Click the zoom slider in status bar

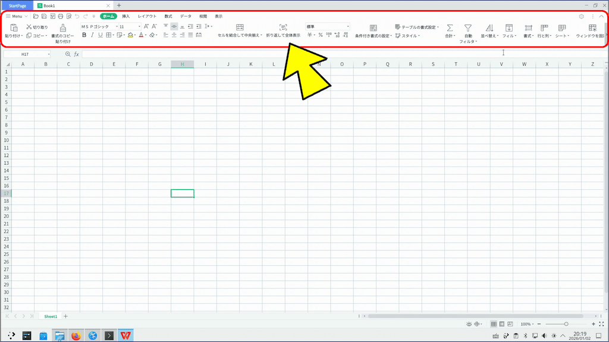coord(566,324)
